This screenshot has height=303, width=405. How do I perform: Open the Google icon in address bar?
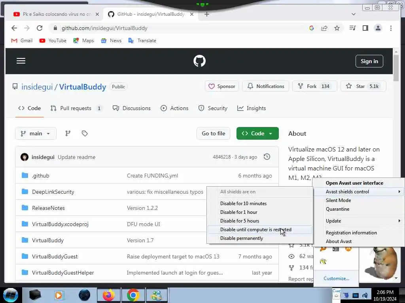point(312,28)
